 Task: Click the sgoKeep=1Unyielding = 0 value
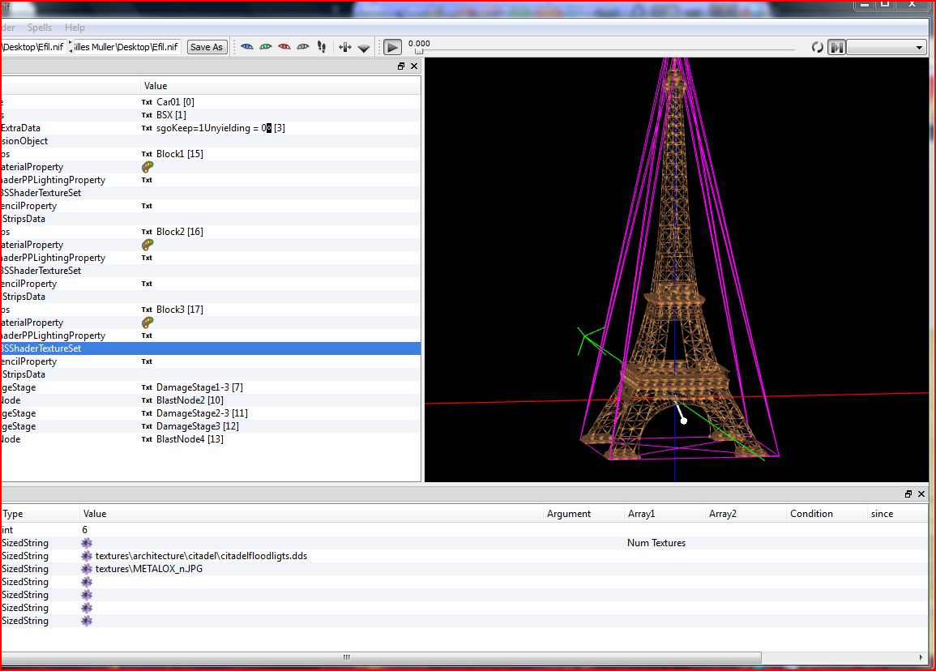[x=220, y=128]
